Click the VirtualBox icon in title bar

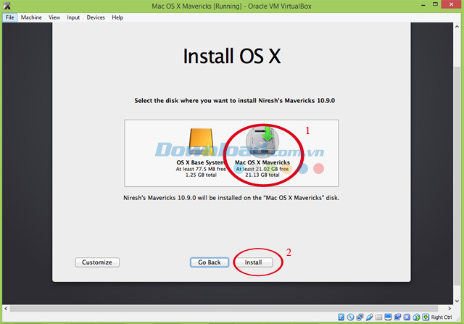coord(7,6)
